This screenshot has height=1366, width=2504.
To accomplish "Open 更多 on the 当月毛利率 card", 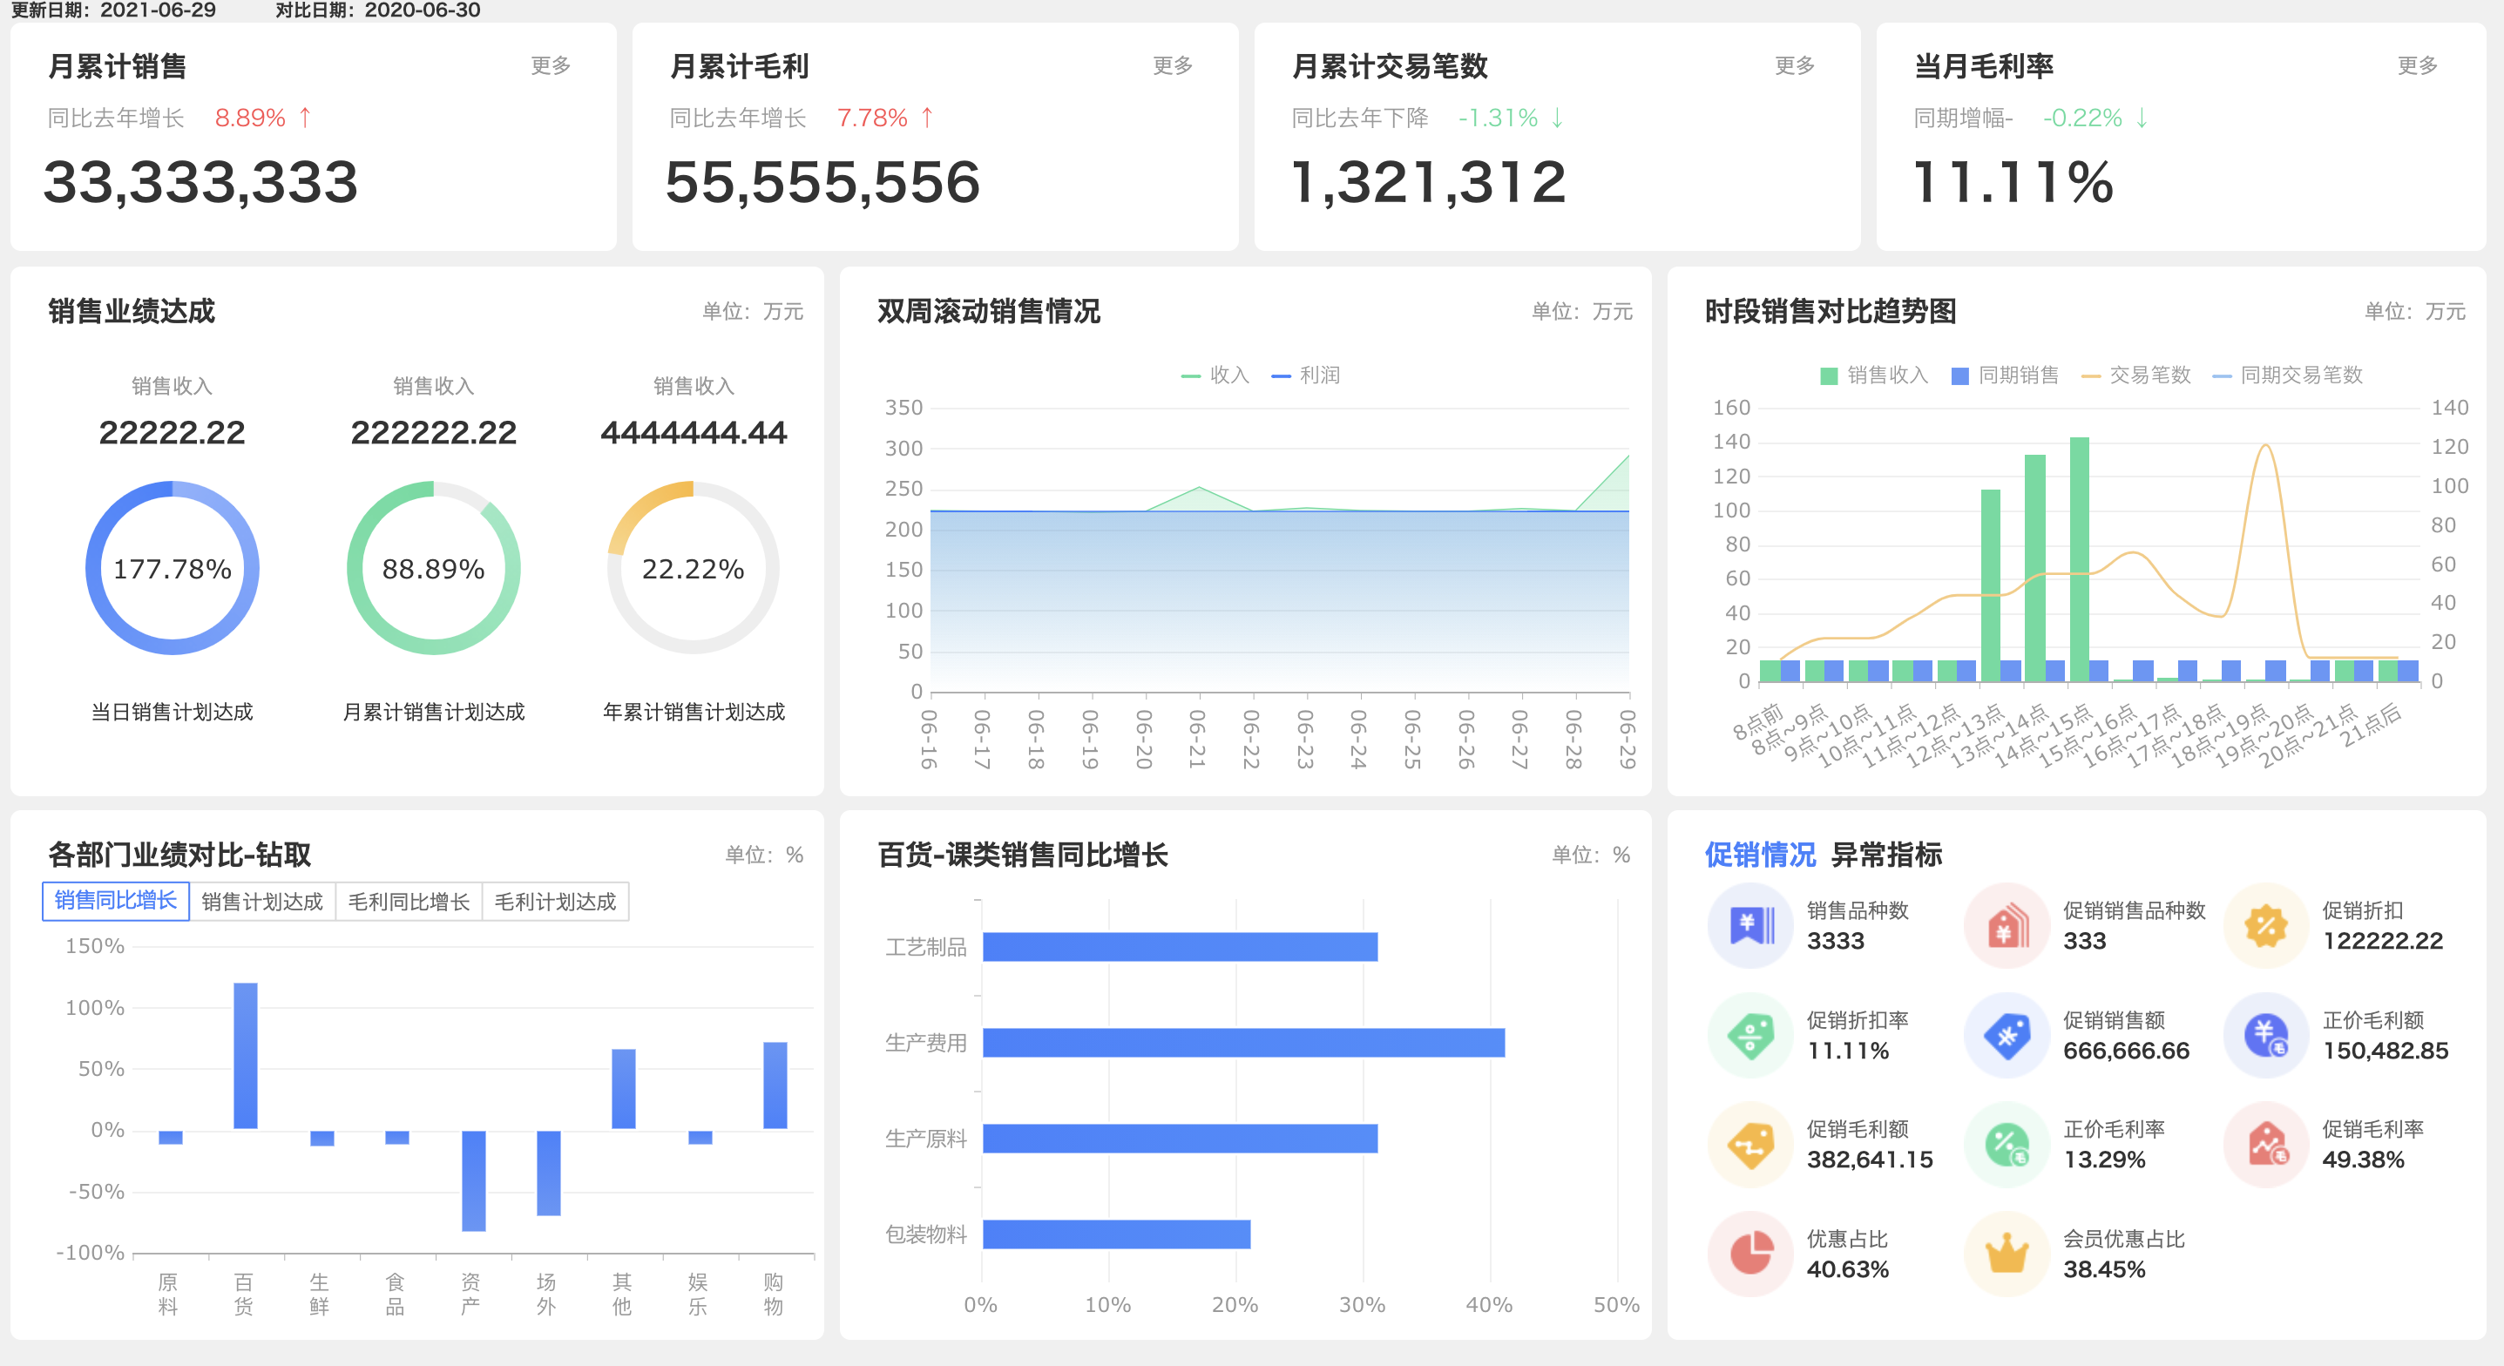I will pos(2417,65).
